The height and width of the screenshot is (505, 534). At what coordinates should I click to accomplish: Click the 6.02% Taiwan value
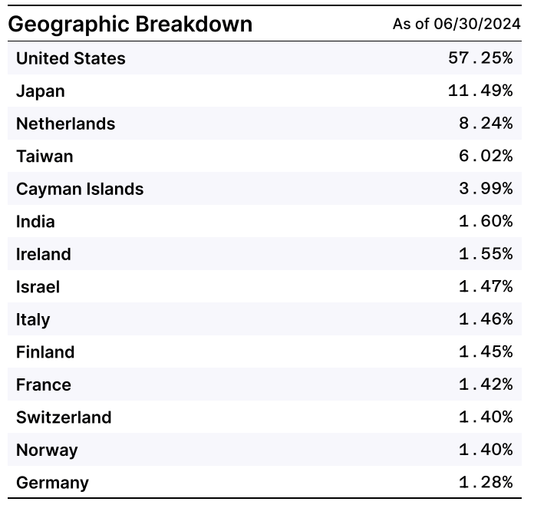point(486,157)
